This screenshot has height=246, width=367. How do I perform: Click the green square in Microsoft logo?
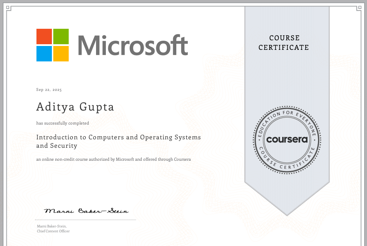tap(61, 36)
